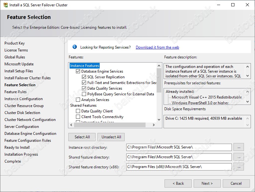Click the Shared feature directory (x86) field
255x192 pixels.
coord(179,167)
